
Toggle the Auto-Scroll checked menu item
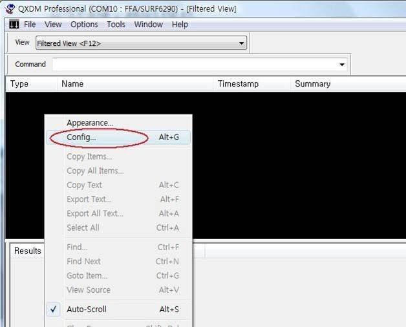coord(118,310)
